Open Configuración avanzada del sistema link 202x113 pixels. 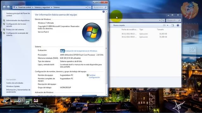point(17,34)
